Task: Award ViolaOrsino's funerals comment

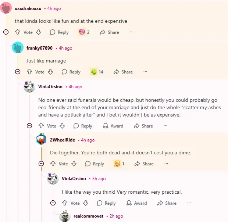Action: point(113,126)
